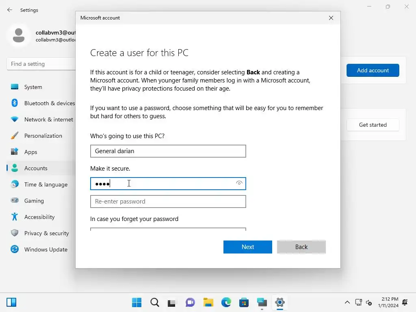Click the Next button
Image resolution: width=416 pixels, height=312 pixels.
pyautogui.click(x=247, y=247)
